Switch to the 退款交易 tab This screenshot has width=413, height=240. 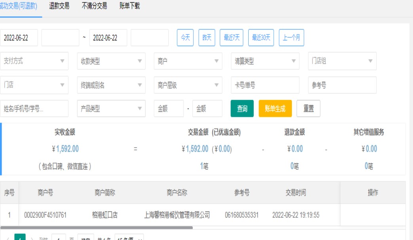[59, 6]
